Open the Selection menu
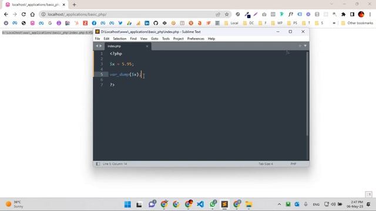Viewport: 376px width, 211px height. [119, 39]
